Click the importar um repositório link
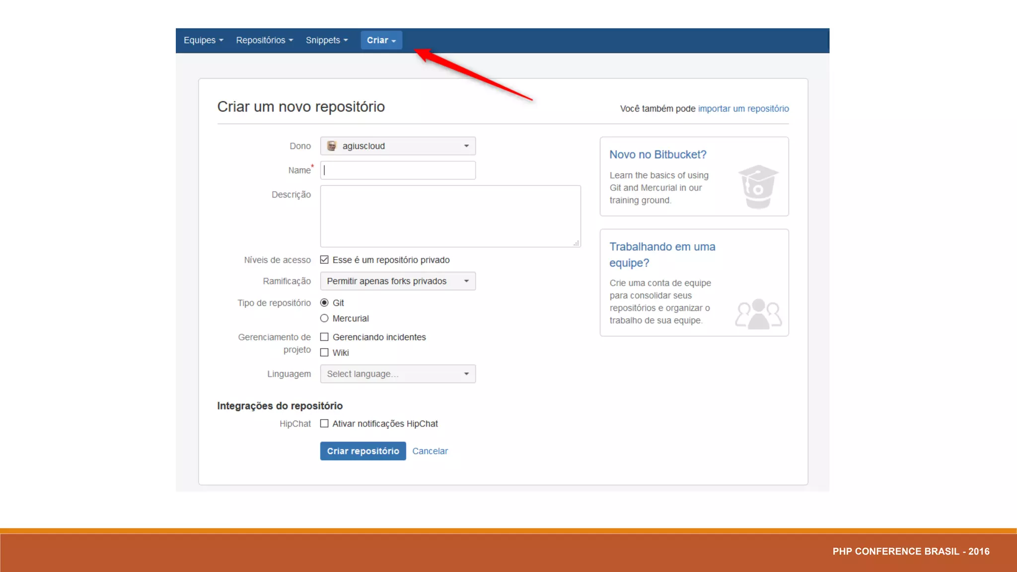Screen dimensions: 1017x572 [743, 109]
